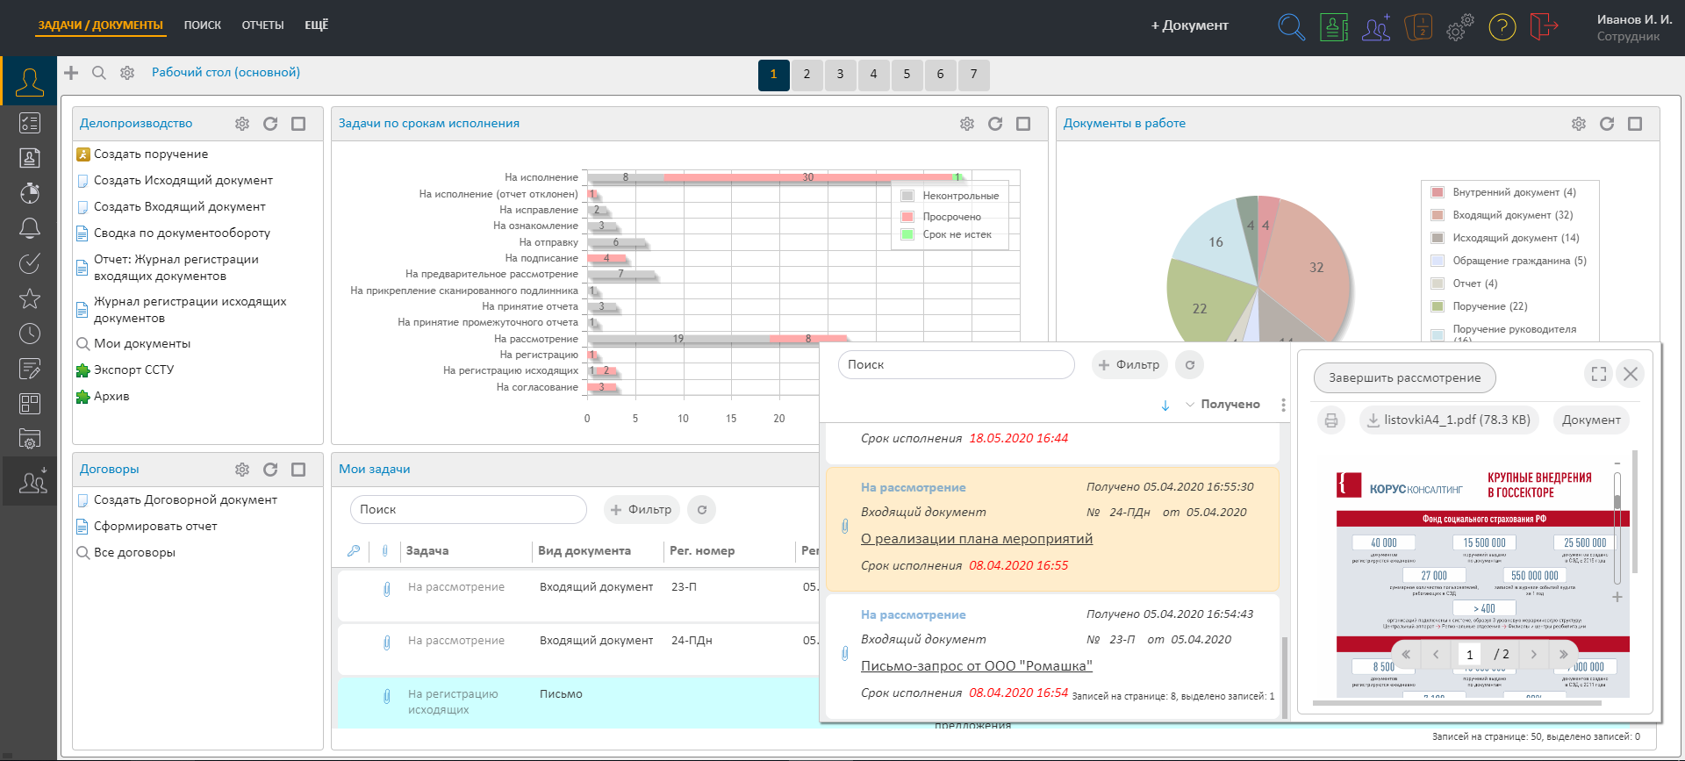Refresh the Делопроизводство widget
This screenshot has width=1685, height=761.
pos(270,124)
